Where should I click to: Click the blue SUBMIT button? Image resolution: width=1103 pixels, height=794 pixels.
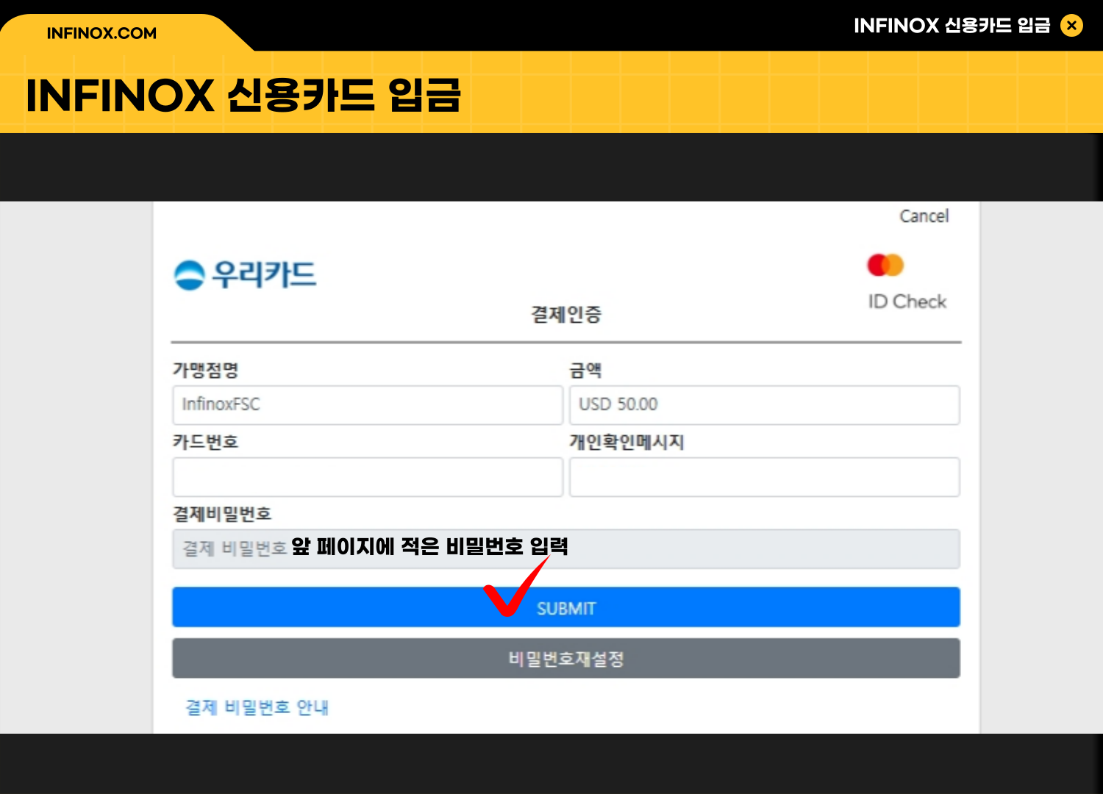tap(565, 607)
